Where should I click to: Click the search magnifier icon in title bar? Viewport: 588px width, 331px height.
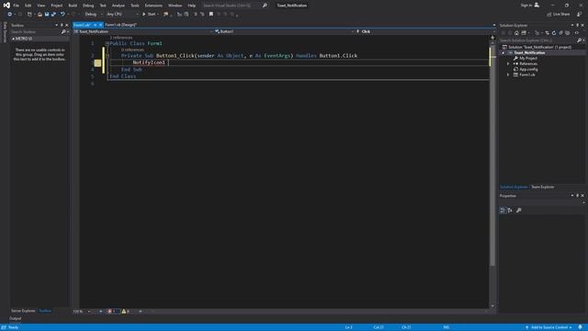tap(265, 6)
